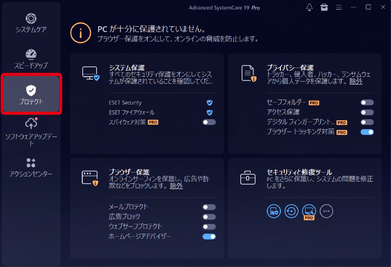This screenshot has height=267, width=391.
Task: Disable ブラウザー トラッキング対策
Action: coord(367,132)
